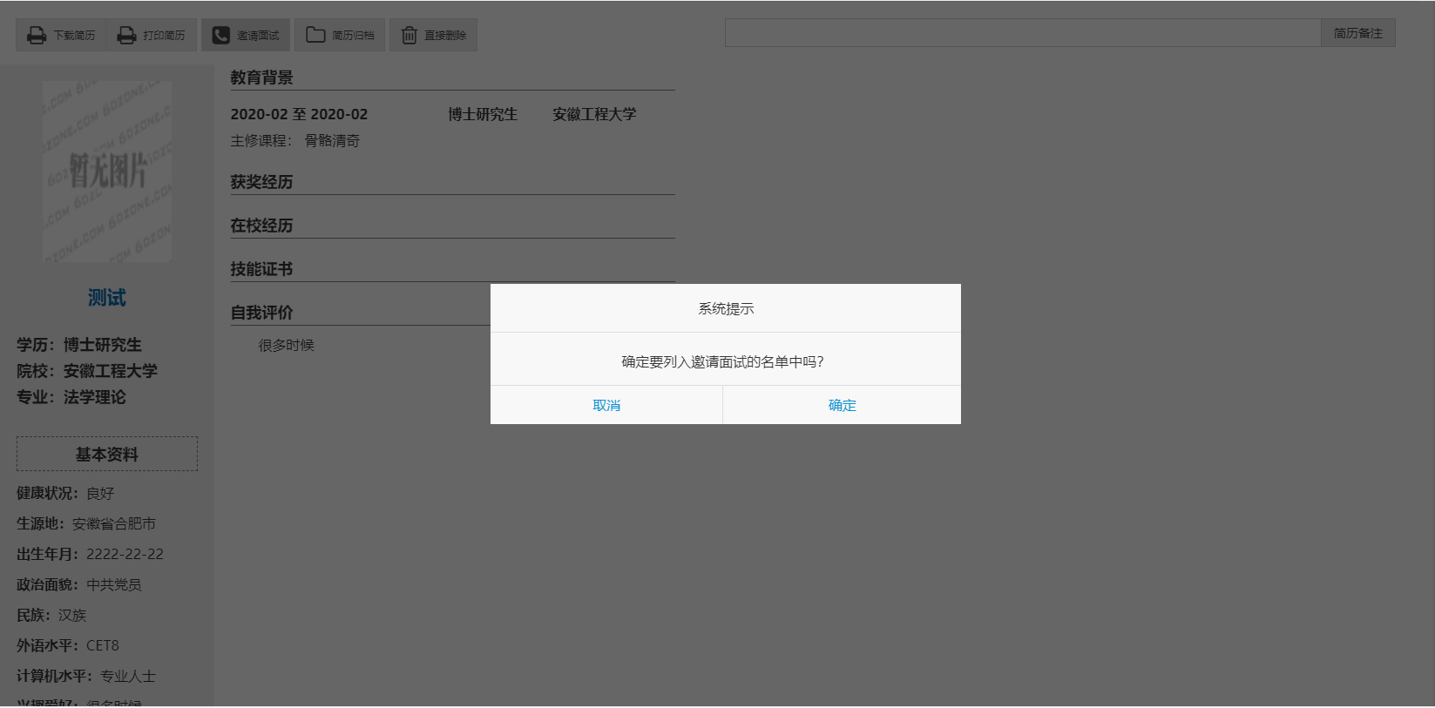
Task: Select the 基本资料 dashed section box
Action: (x=106, y=454)
